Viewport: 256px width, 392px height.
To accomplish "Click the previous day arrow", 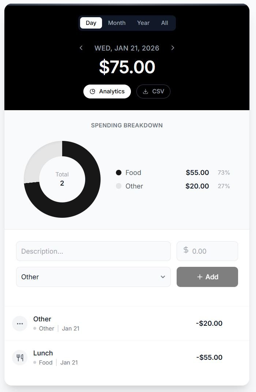I will coord(81,48).
